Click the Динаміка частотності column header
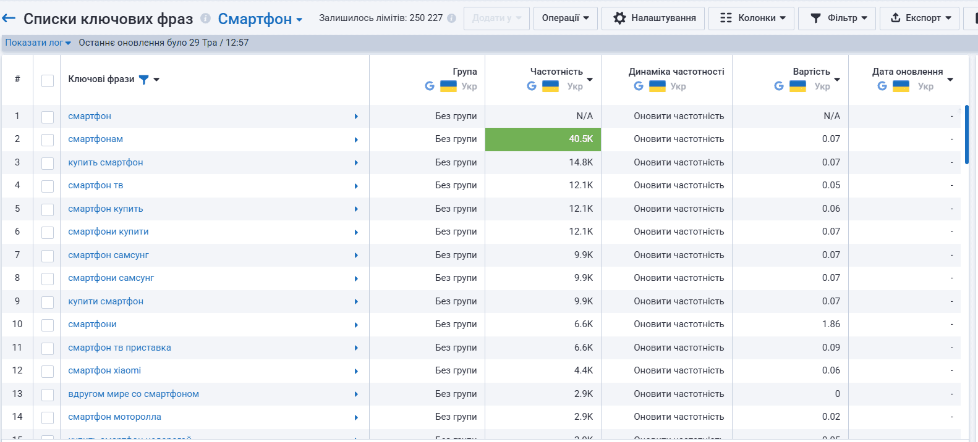 point(676,72)
